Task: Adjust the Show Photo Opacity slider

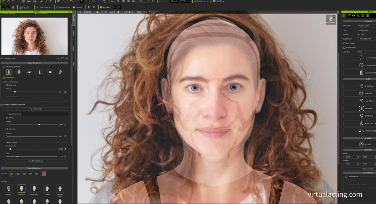Action: (32, 125)
